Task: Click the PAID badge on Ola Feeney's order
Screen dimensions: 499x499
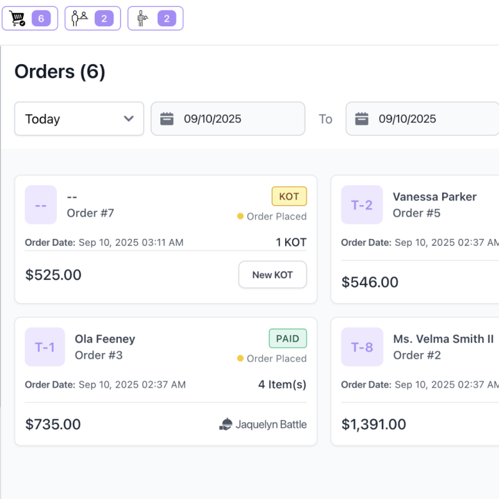Action: tap(288, 338)
